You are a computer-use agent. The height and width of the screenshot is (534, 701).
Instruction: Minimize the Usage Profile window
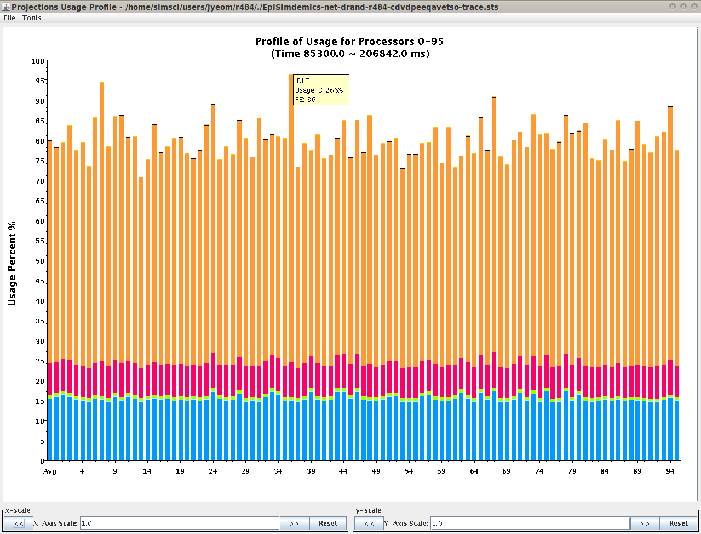(x=673, y=6)
